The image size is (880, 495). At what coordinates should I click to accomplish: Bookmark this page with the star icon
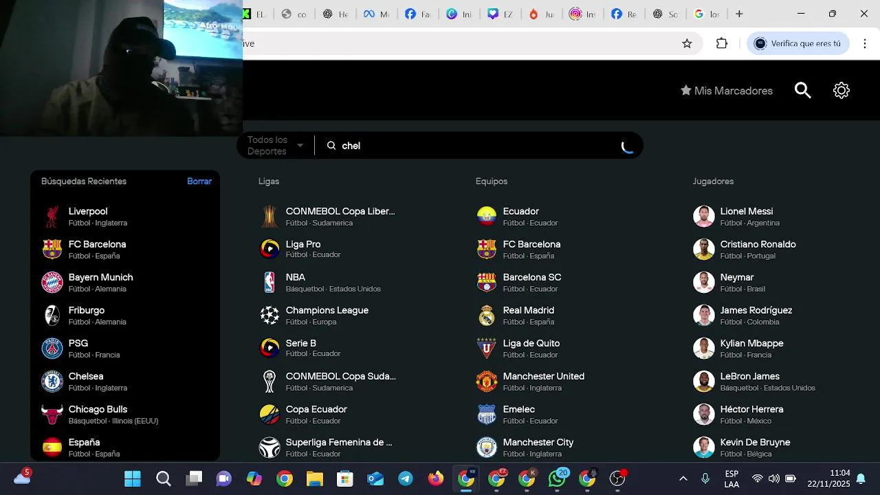pyautogui.click(x=687, y=43)
